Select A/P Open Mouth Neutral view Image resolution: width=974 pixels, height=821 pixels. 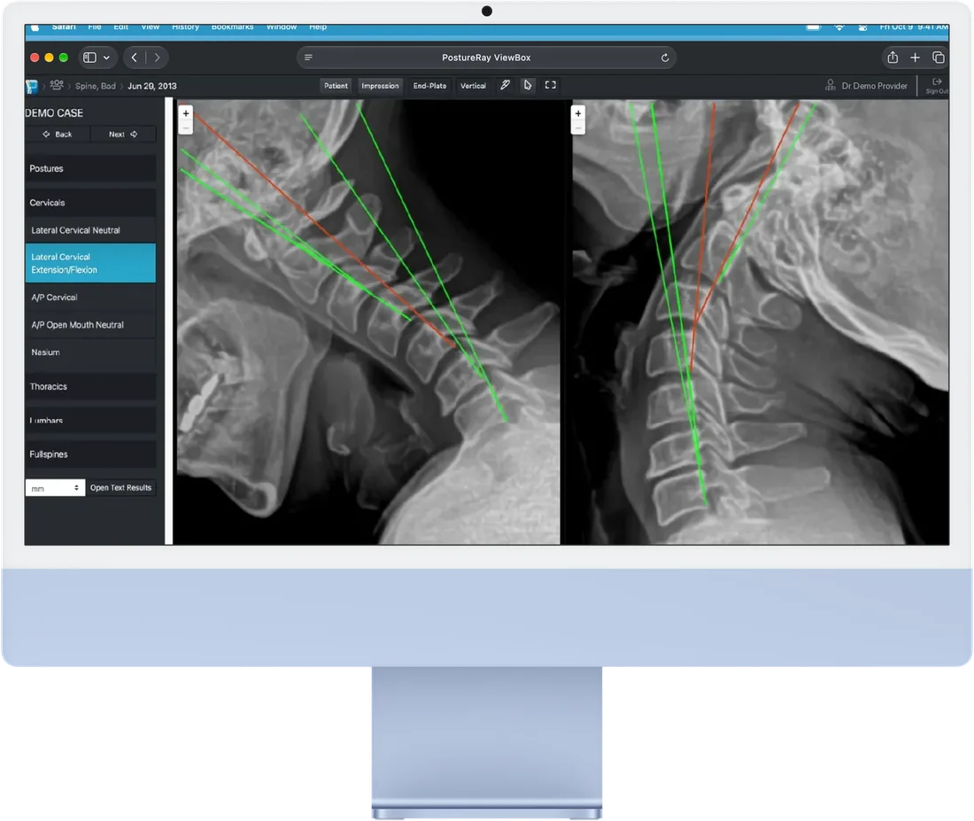pyautogui.click(x=90, y=325)
